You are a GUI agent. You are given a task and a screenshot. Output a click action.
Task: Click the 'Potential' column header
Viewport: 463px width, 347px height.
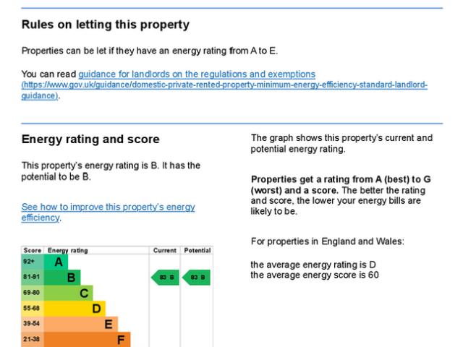point(197,251)
